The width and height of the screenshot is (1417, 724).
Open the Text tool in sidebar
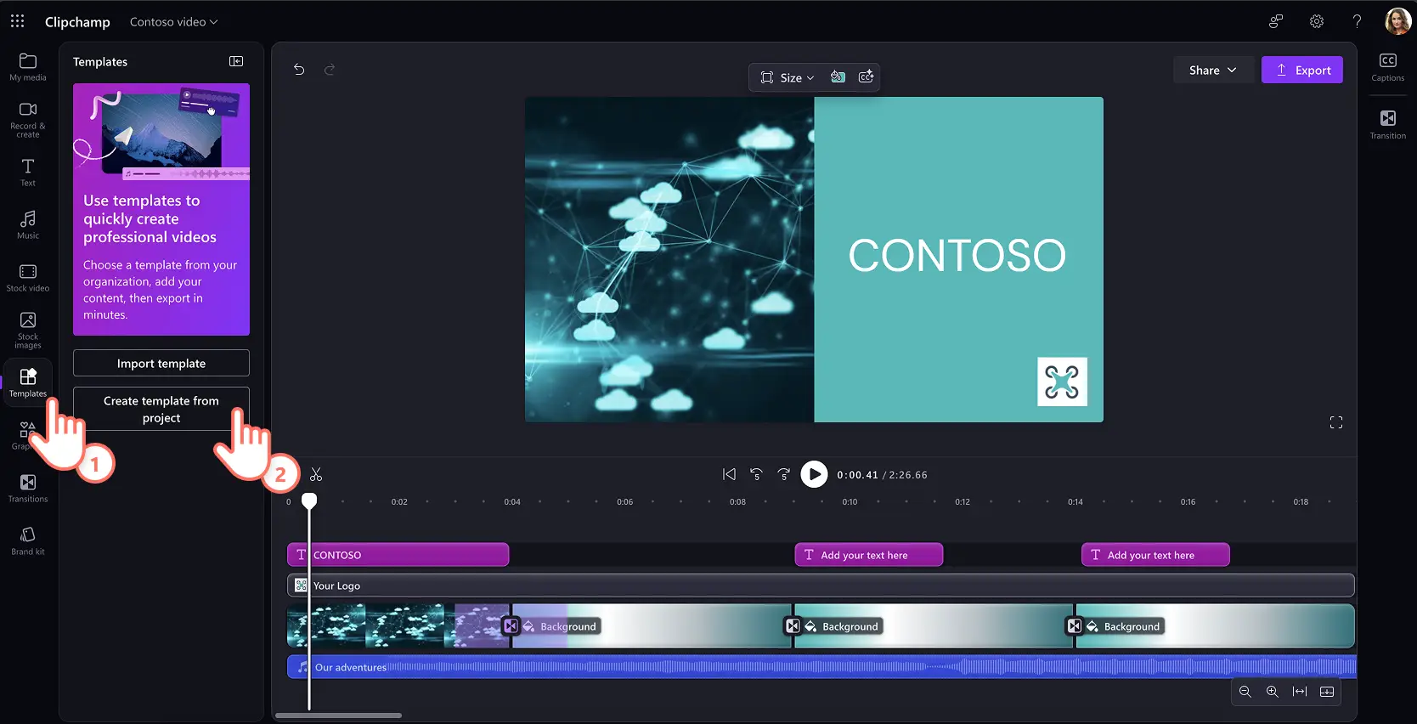pos(28,172)
